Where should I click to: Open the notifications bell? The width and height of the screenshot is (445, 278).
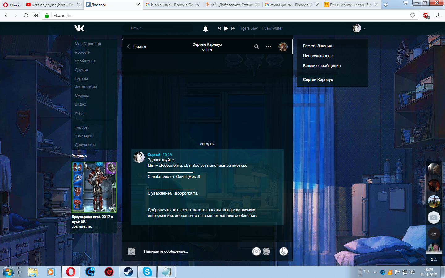(x=206, y=29)
